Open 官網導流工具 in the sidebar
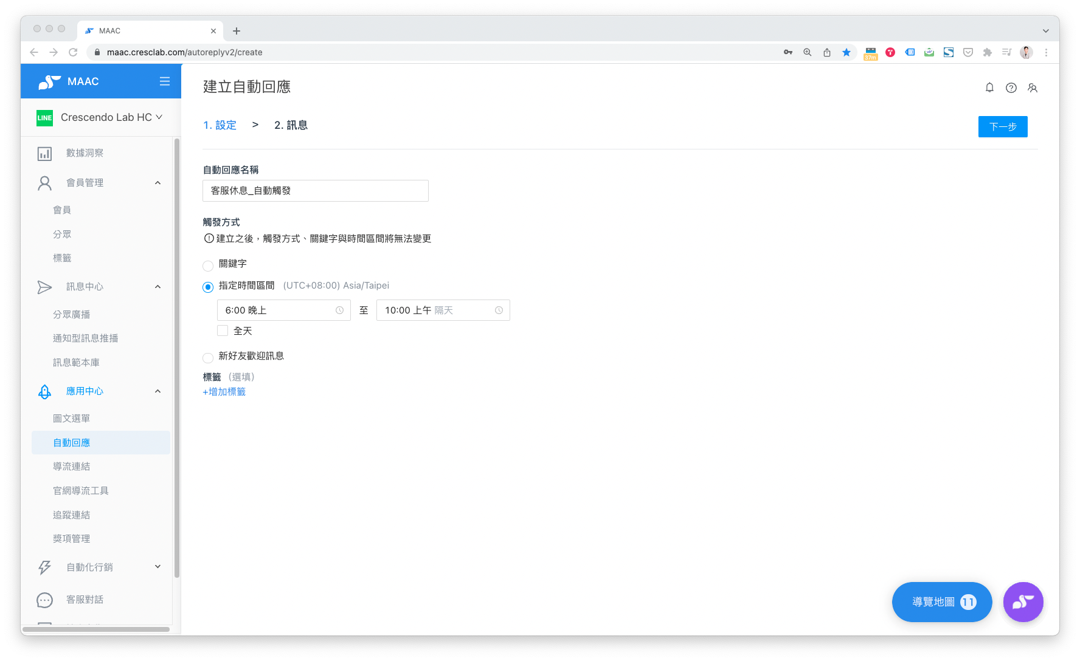This screenshot has height=661, width=1080. point(80,491)
